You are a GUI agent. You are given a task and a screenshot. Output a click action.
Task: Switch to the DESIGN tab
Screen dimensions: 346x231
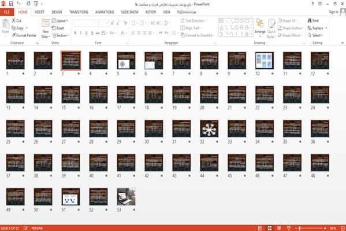(x=57, y=12)
